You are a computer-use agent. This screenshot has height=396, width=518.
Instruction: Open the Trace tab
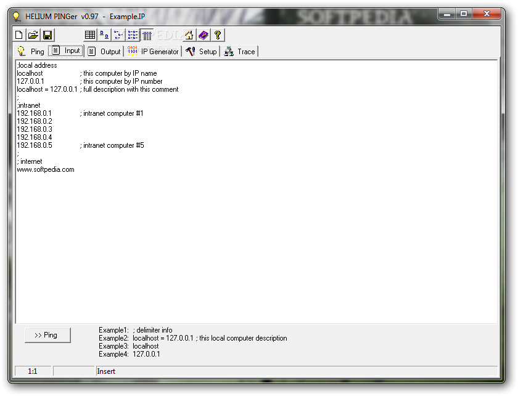click(239, 52)
